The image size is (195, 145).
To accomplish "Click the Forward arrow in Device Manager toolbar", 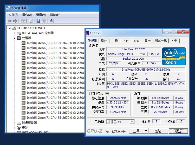I will [15, 21].
